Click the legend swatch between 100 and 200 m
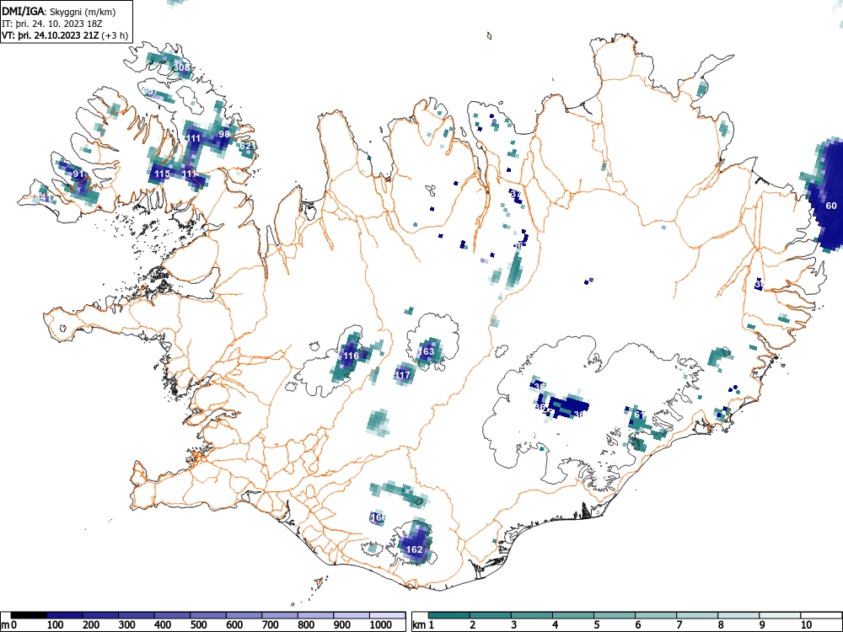Image resolution: width=843 pixels, height=632 pixels. point(65,615)
